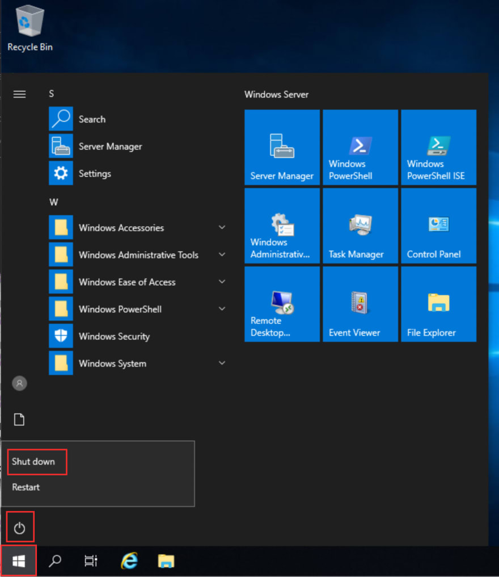Open the Remote Desktop Connection tile
This screenshot has width=499, height=577.
coord(282,304)
